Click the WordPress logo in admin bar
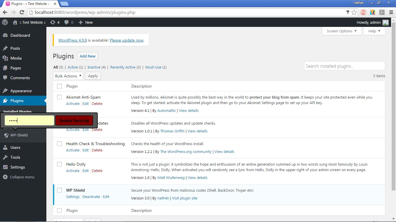The image size is (396, 222). 5,22
